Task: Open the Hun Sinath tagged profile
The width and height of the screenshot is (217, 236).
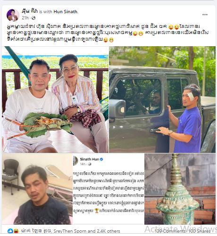Action: pos(66,12)
